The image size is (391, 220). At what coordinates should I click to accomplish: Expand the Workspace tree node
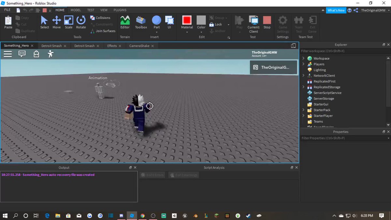(x=303, y=59)
